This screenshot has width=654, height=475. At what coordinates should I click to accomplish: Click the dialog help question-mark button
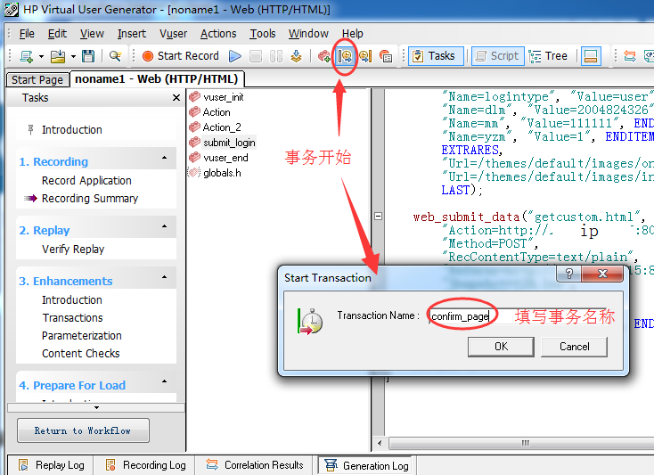point(568,274)
